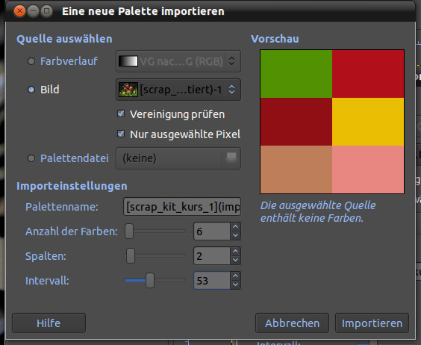Click the yellow swatch in Vorschau

(368, 122)
